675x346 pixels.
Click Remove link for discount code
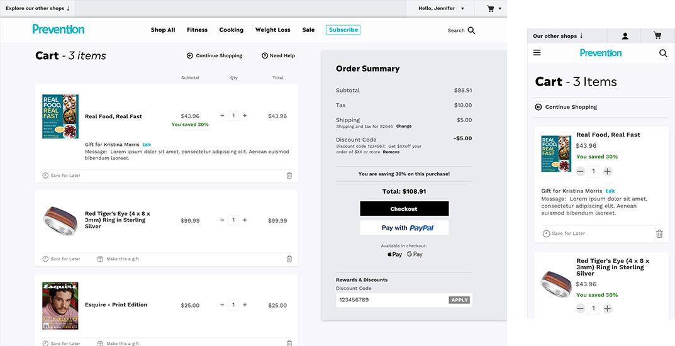pyautogui.click(x=391, y=152)
